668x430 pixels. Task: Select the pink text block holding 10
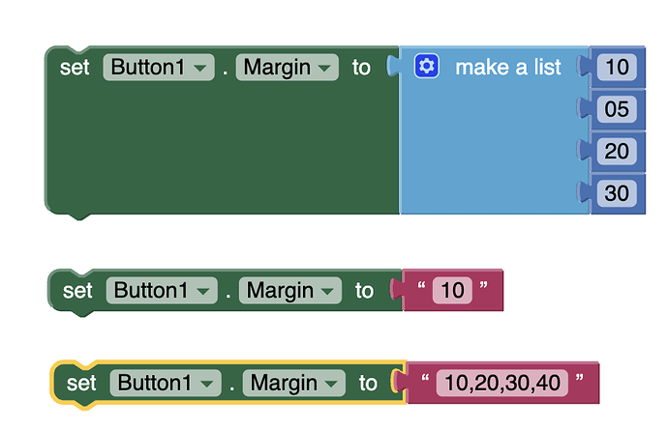tap(452, 290)
